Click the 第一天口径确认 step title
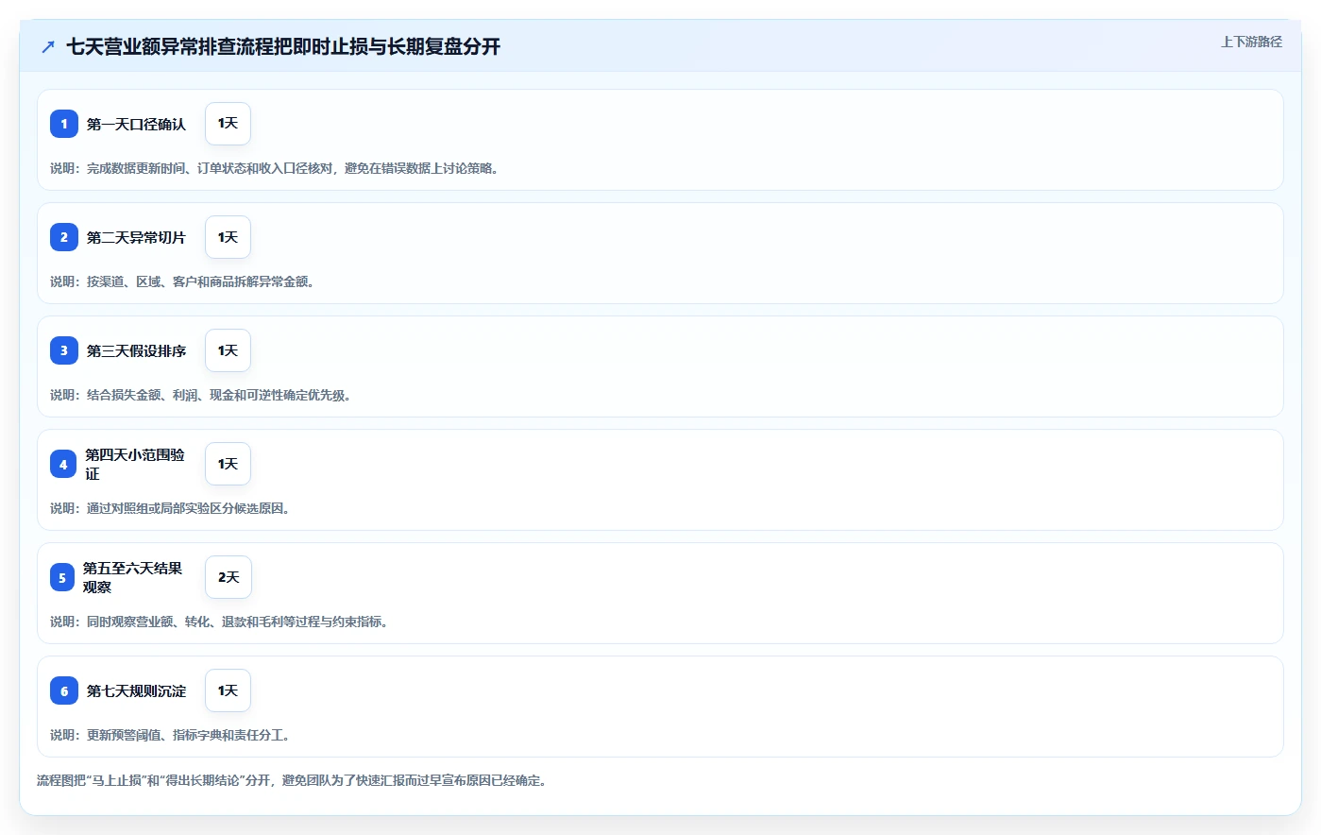Screen dimensions: 1321x835 click(136, 124)
